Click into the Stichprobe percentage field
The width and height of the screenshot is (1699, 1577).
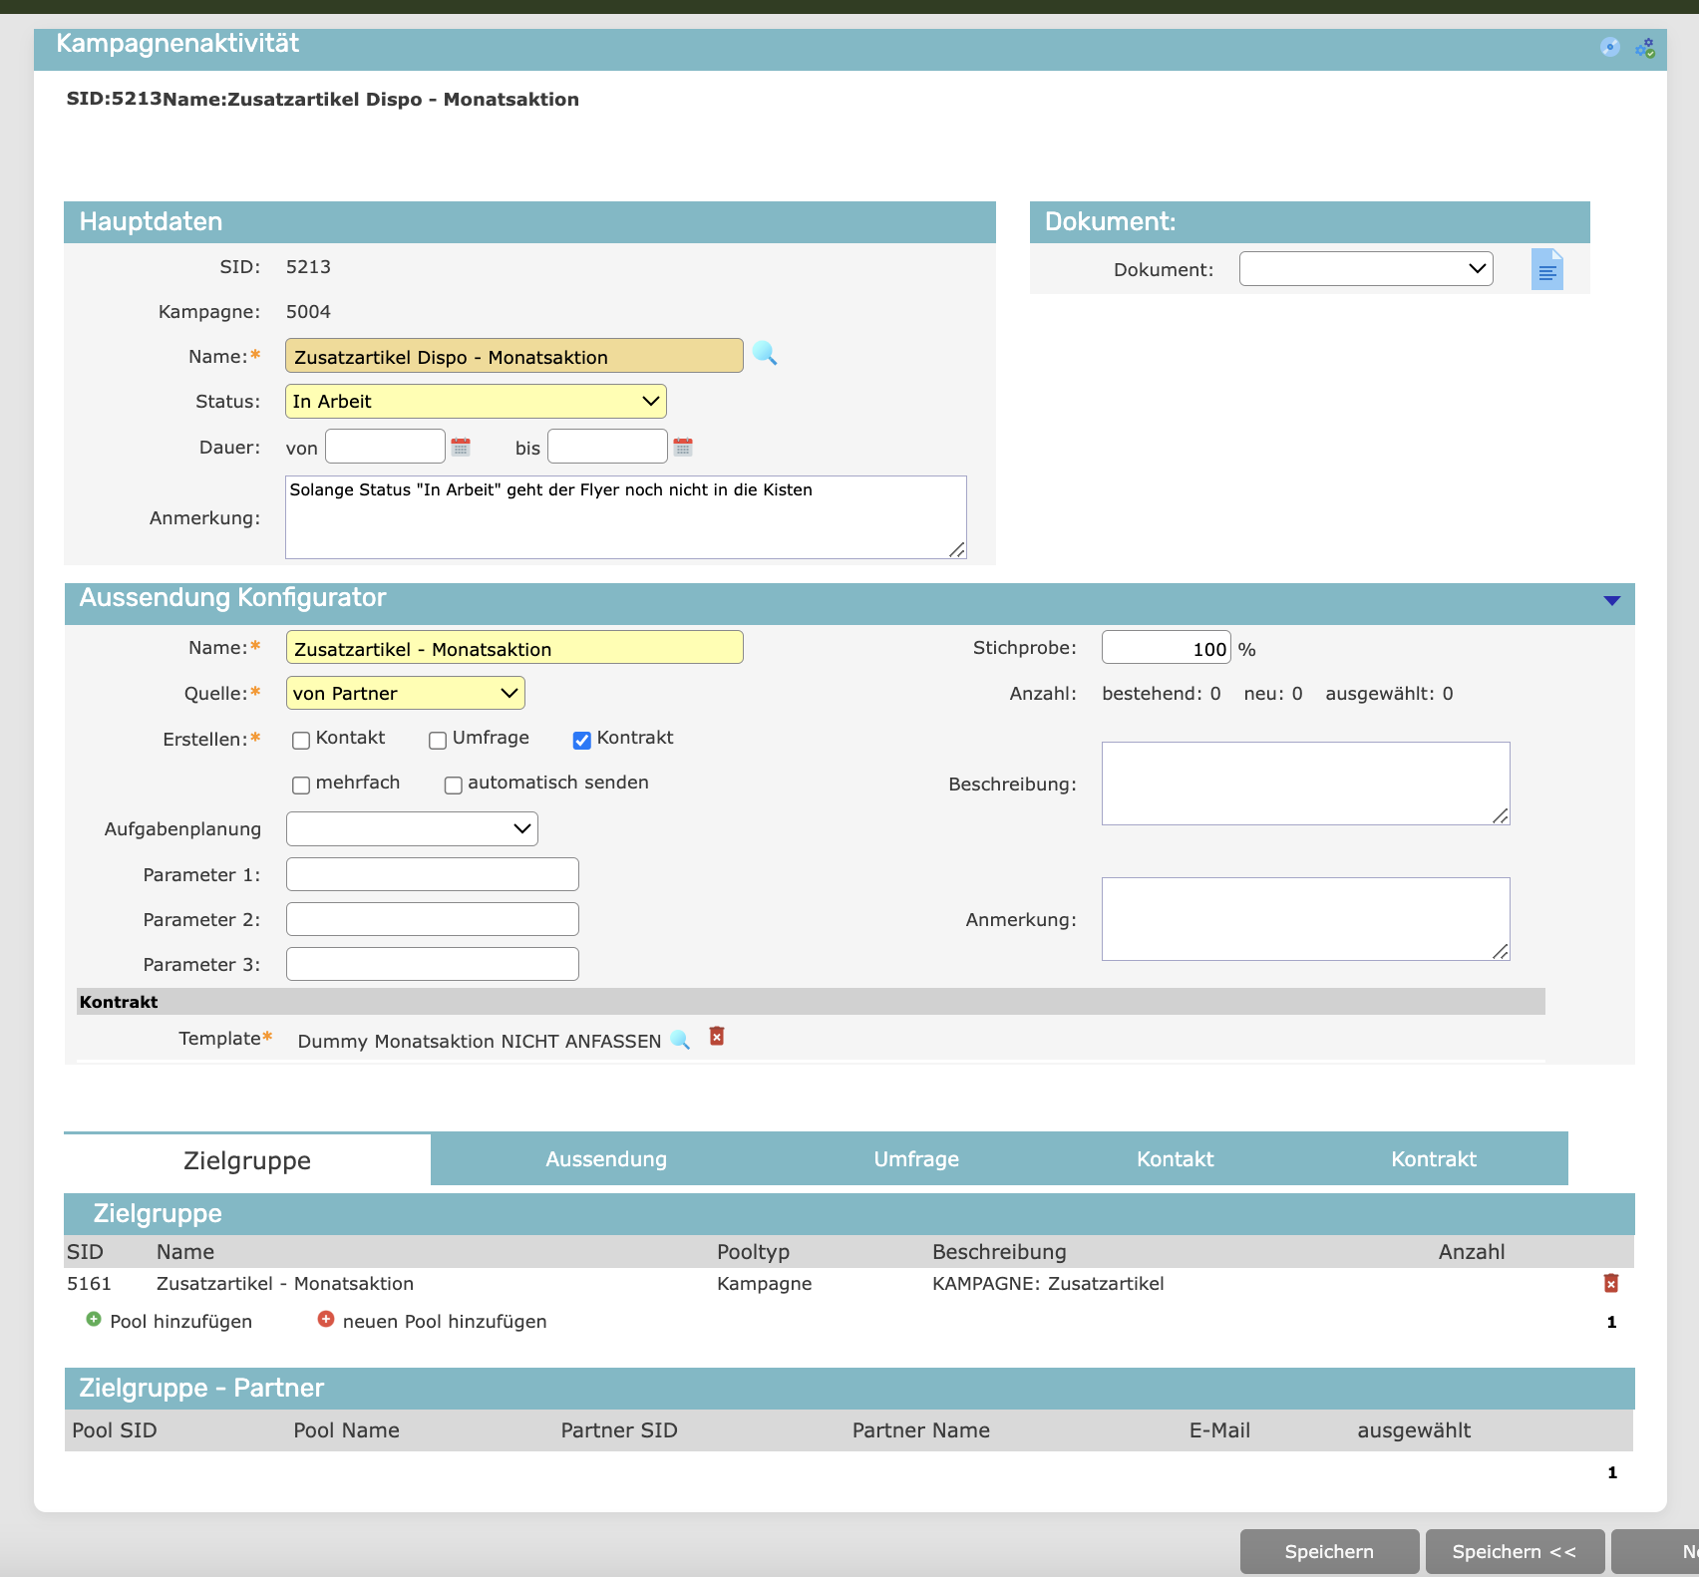point(1166,649)
